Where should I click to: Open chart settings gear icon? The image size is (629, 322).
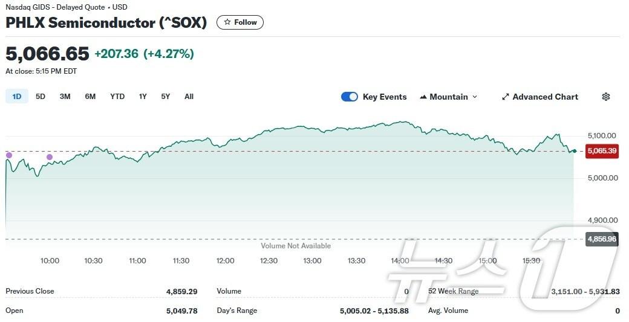(x=606, y=97)
